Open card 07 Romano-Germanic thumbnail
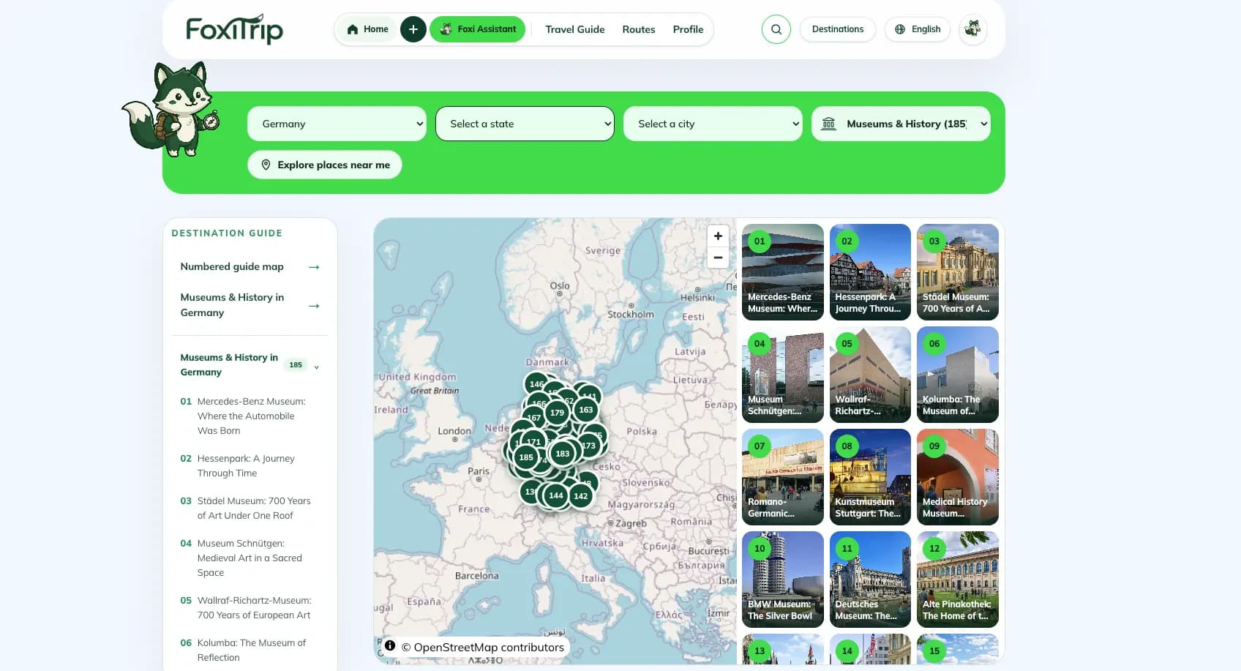Image resolution: width=1241 pixels, height=671 pixels. [783, 477]
